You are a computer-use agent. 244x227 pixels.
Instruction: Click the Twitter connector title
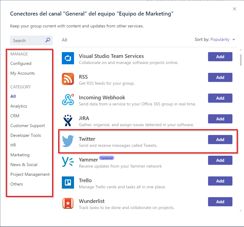tap(87, 139)
